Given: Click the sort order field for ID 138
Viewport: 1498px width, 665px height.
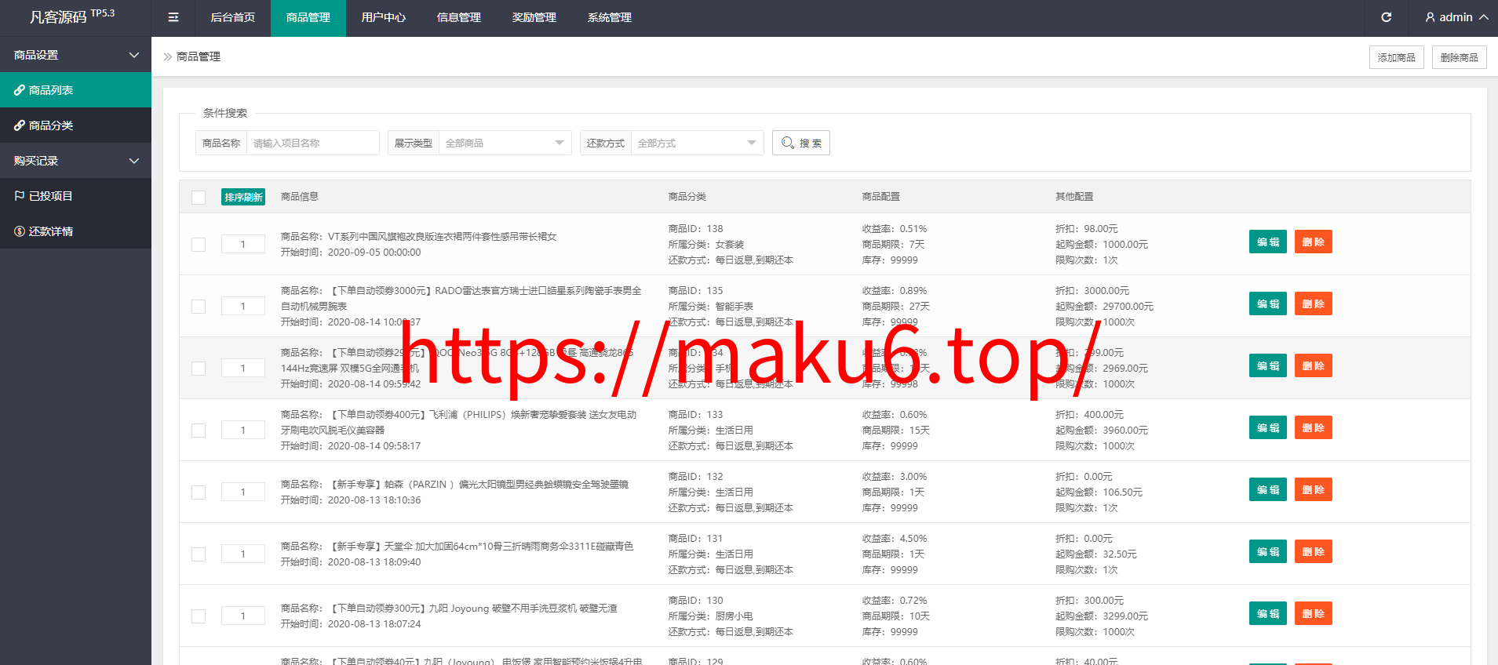Looking at the screenshot, I should pyautogui.click(x=243, y=245).
